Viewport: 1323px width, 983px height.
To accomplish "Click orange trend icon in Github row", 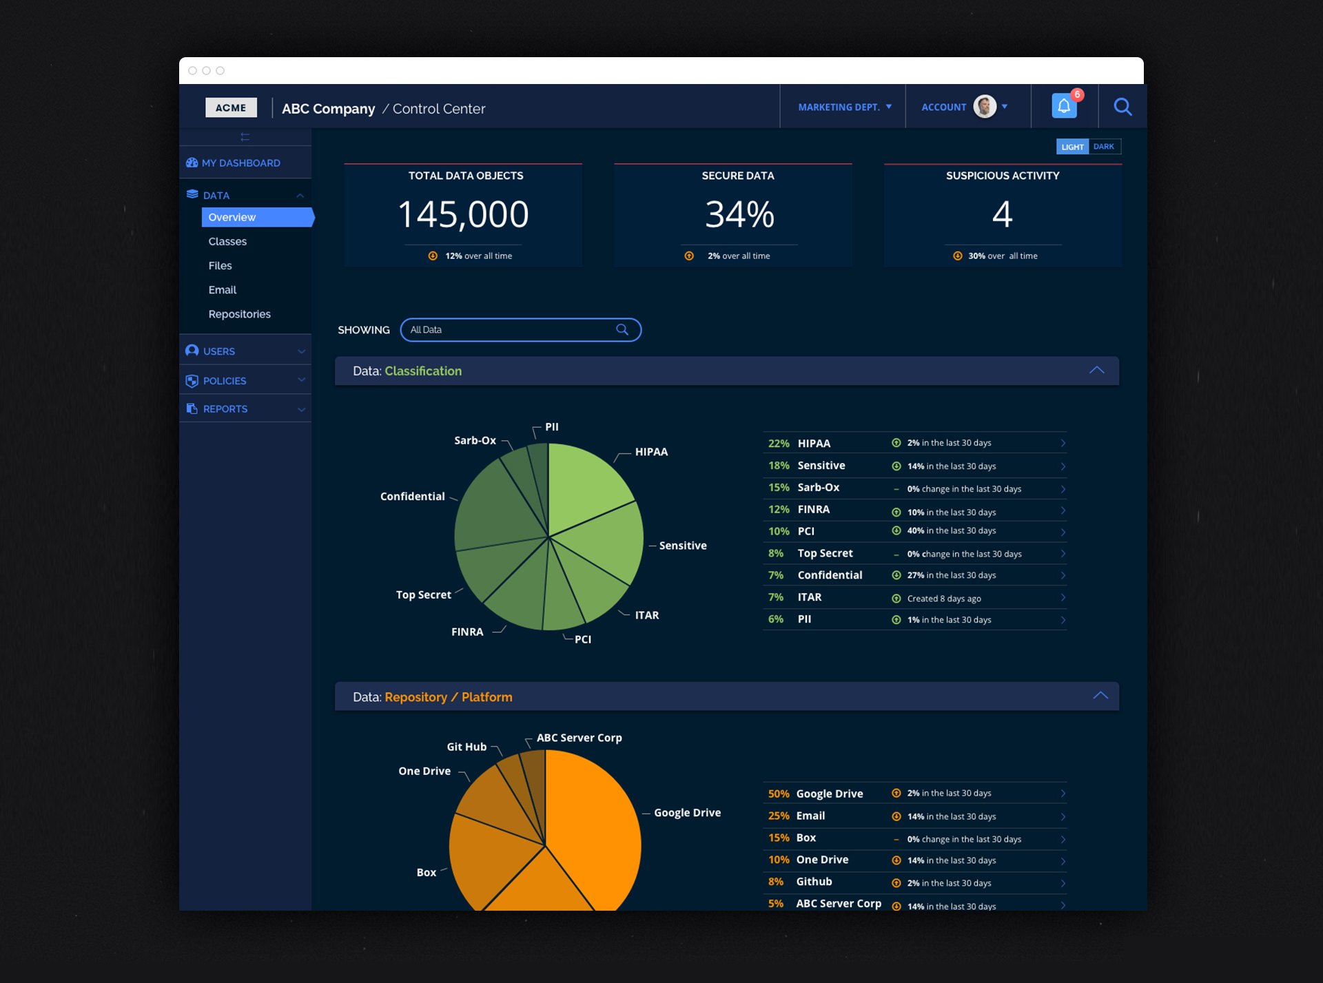I will point(896,883).
